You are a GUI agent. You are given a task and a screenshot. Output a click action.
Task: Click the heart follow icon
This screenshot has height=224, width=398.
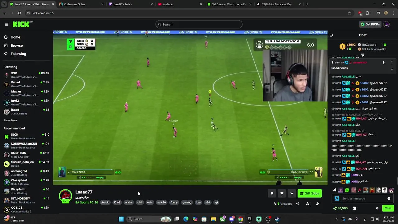282,193
